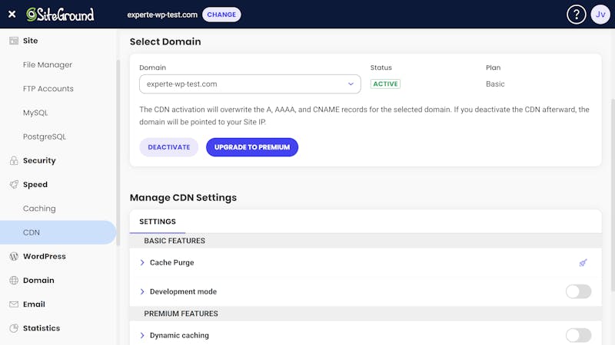Click the WordPress logo icon in sidebar

tap(14, 256)
